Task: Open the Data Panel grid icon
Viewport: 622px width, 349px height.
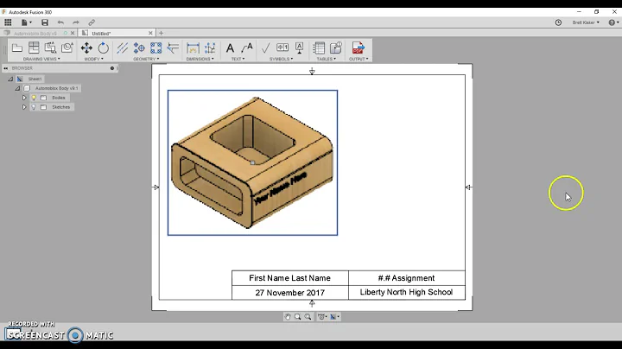Action: pyautogui.click(x=8, y=22)
